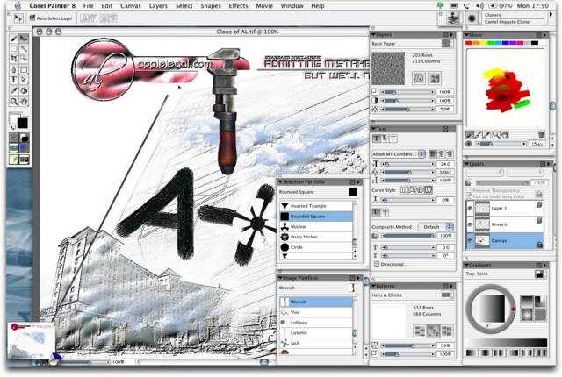Viewport: 562px width, 377px height.
Task: Open the Canvas menu
Action: tap(131, 5)
